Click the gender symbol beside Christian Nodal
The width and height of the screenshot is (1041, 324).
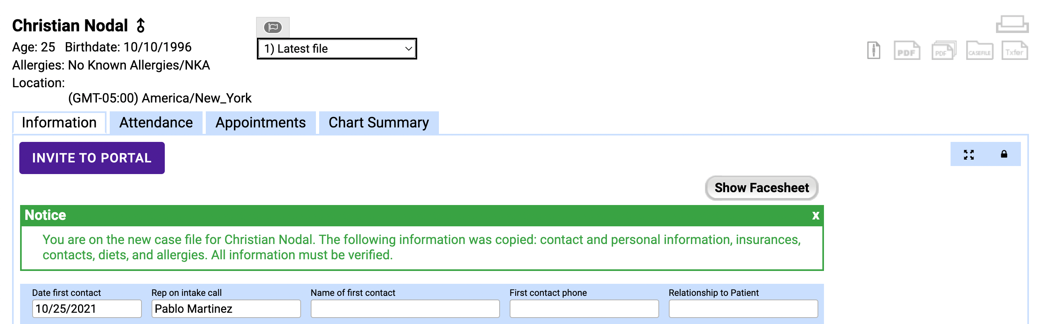click(141, 25)
